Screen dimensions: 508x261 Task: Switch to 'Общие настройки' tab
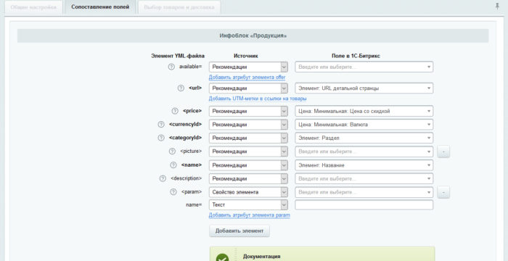(x=33, y=7)
